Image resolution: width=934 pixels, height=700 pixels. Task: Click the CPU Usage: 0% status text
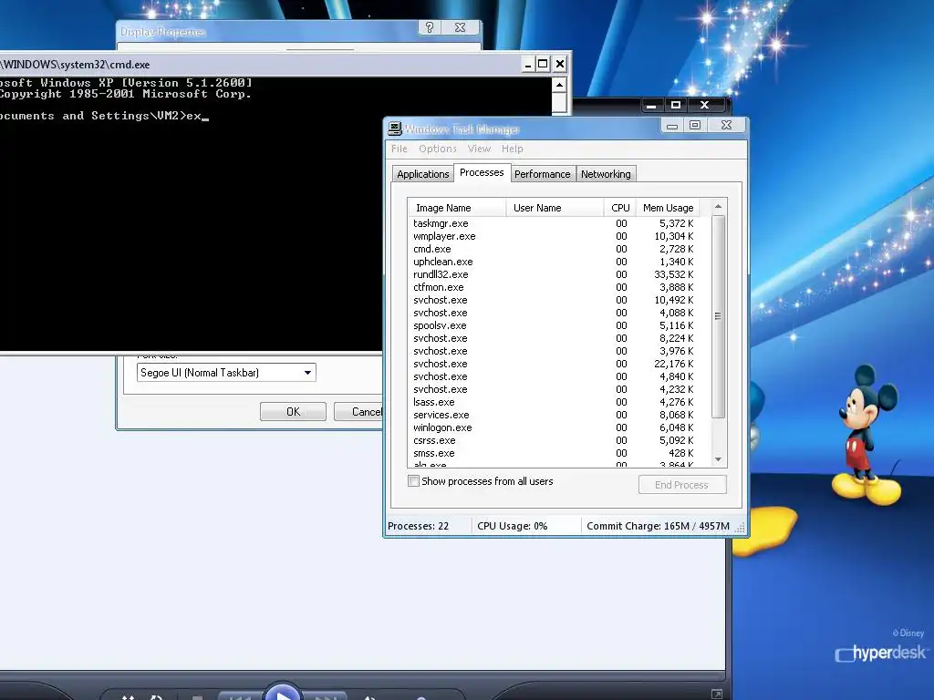point(513,526)
